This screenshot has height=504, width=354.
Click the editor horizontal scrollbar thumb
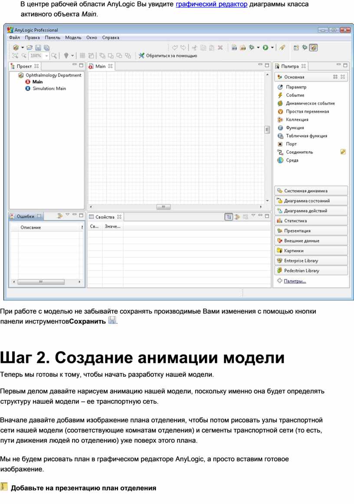pos(164,207)
